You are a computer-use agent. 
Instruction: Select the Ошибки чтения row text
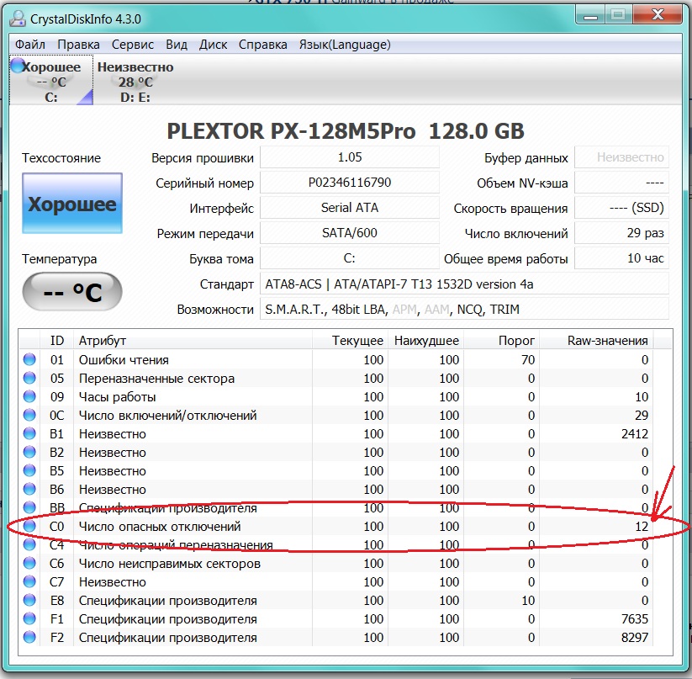coord(124,360)
